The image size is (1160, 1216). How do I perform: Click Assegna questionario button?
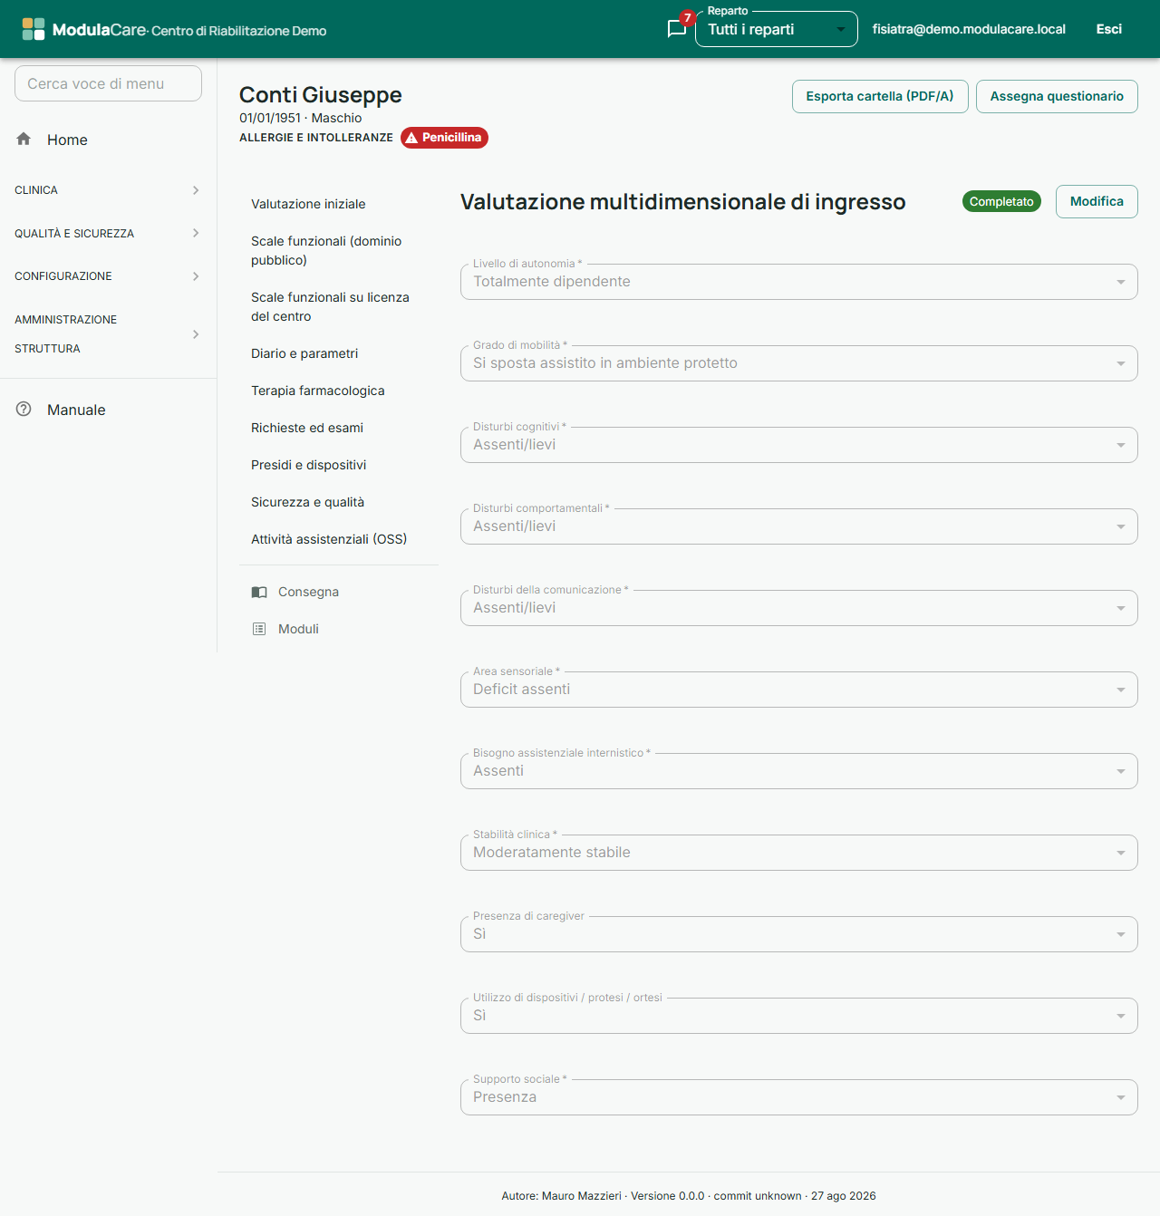1057,96
